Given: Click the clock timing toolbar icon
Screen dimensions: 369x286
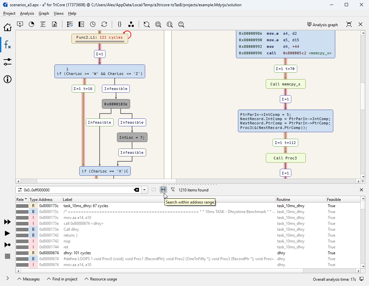Looking at the screenshot, I should point(93,24).
